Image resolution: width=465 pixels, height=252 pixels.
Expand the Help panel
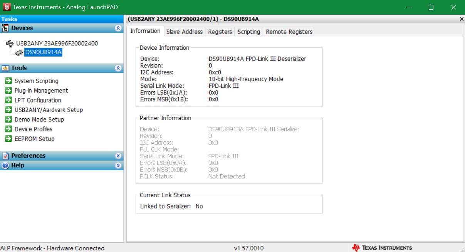pos(118,165)
